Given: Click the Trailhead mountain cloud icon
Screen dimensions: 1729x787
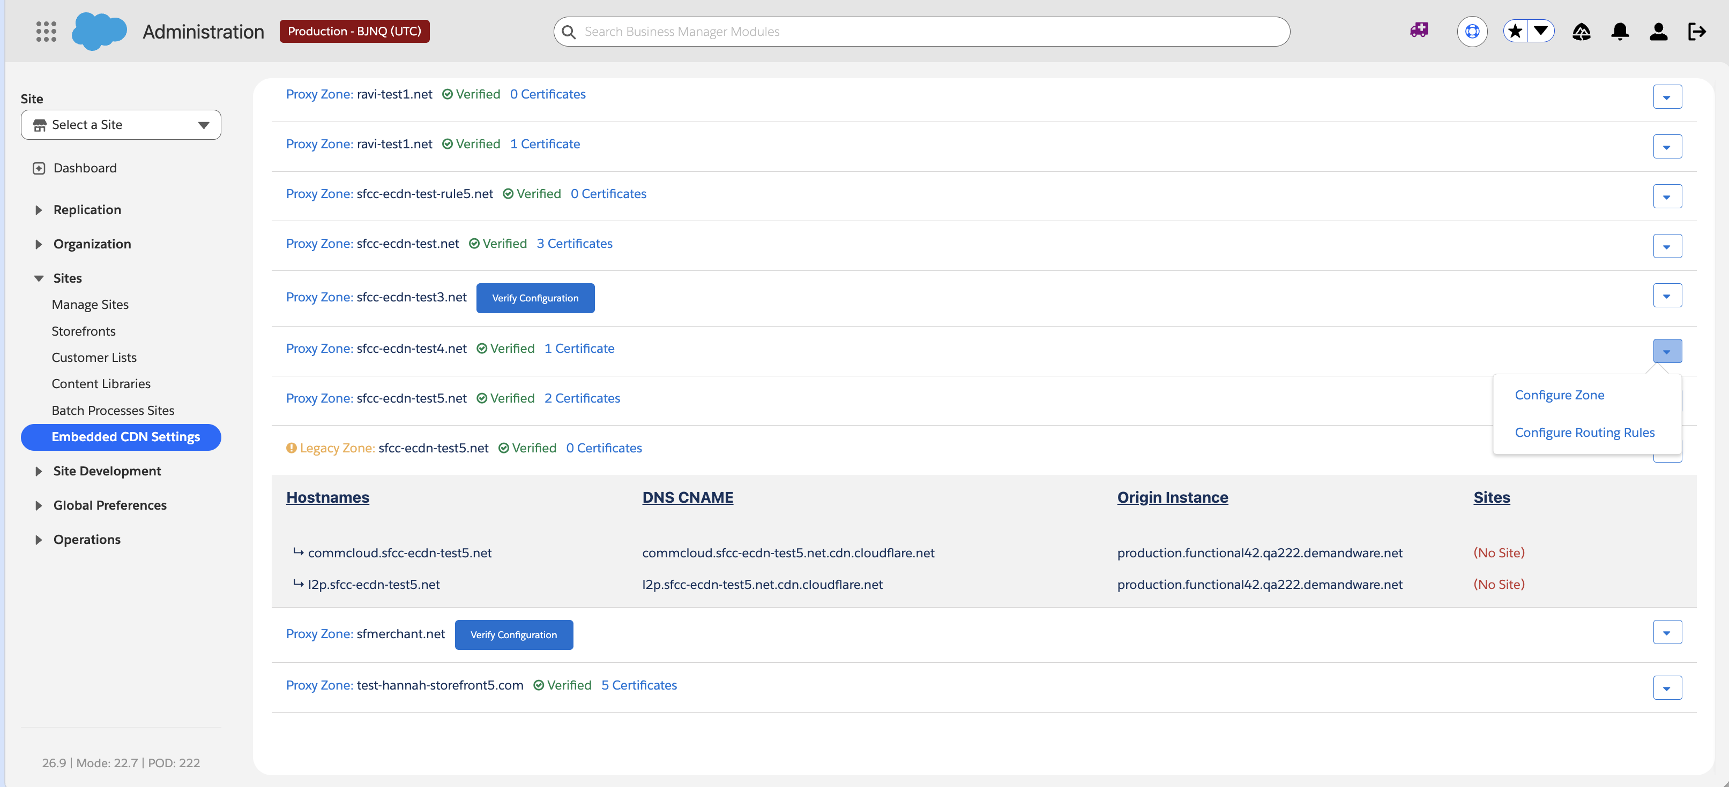Looking at the screenshot, I should 1581,32.
